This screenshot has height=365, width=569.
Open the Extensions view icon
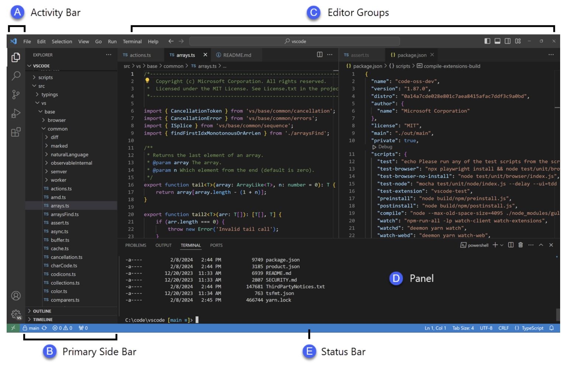15,132
